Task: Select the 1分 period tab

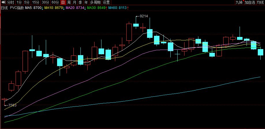Action: 19,2
